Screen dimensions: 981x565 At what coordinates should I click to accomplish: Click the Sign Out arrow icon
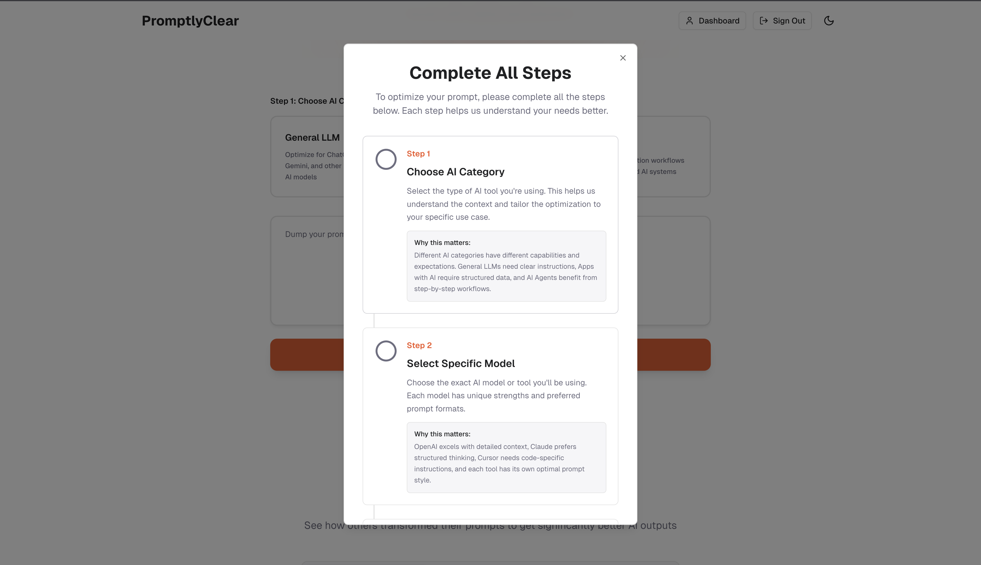(x=764, y=21)
